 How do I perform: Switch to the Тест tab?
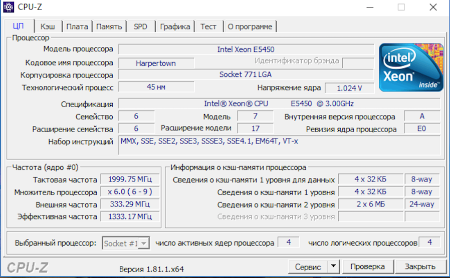tap(208, 26)
